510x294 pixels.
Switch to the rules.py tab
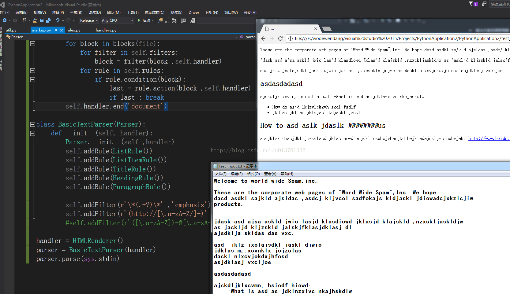tap(73, 30)
